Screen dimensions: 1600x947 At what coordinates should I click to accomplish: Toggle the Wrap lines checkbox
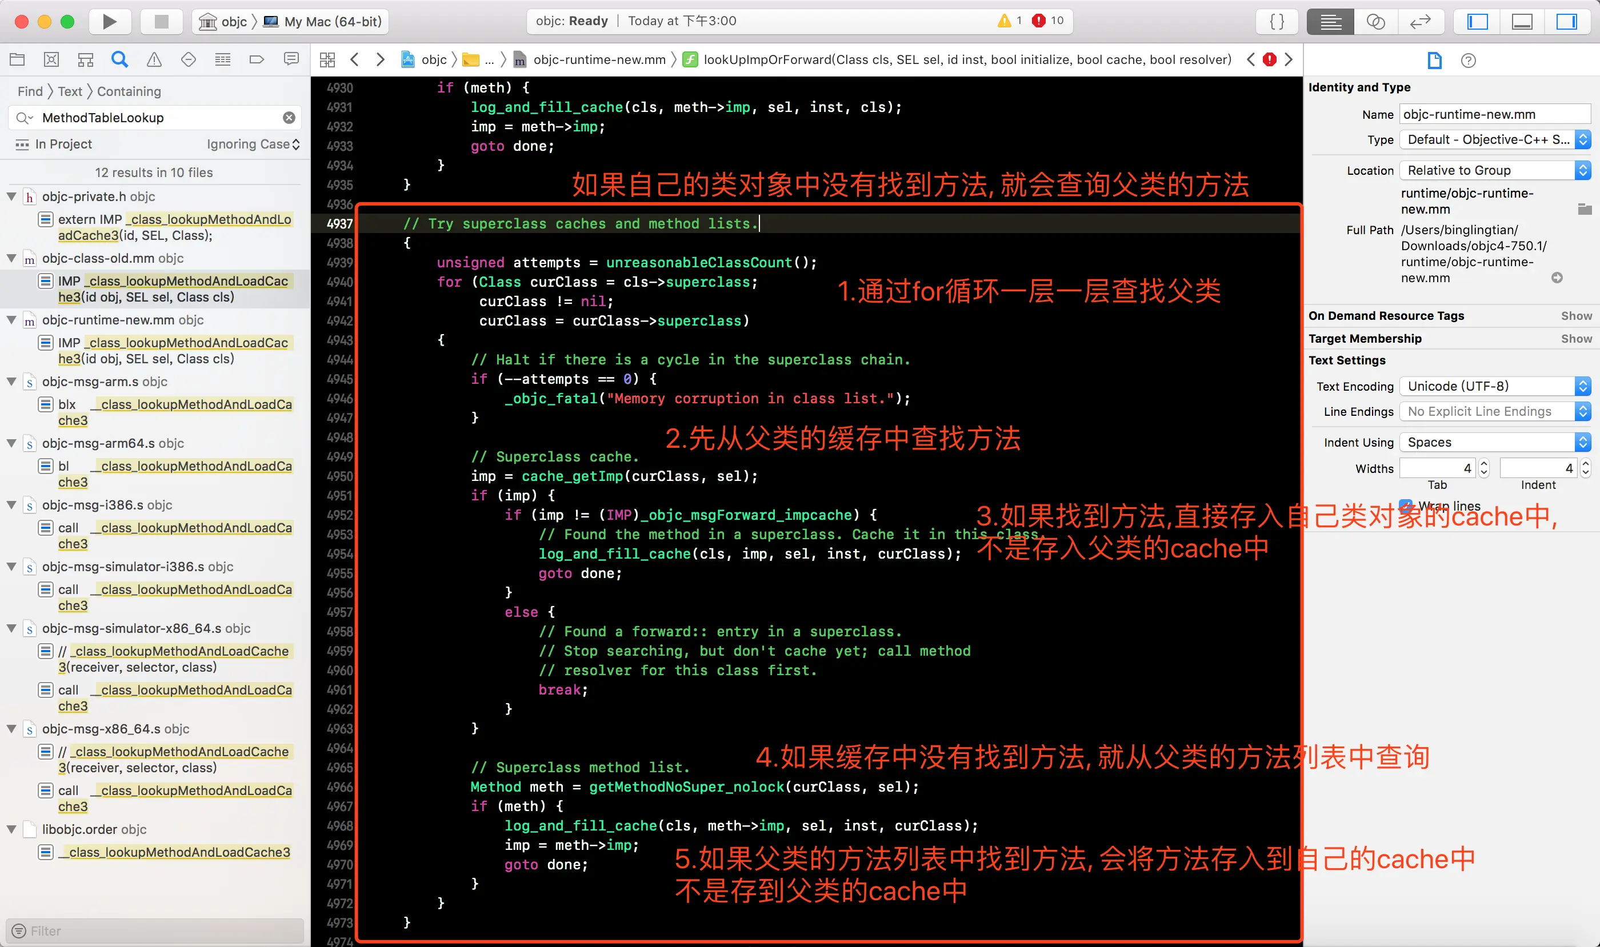coord(1405,505)
